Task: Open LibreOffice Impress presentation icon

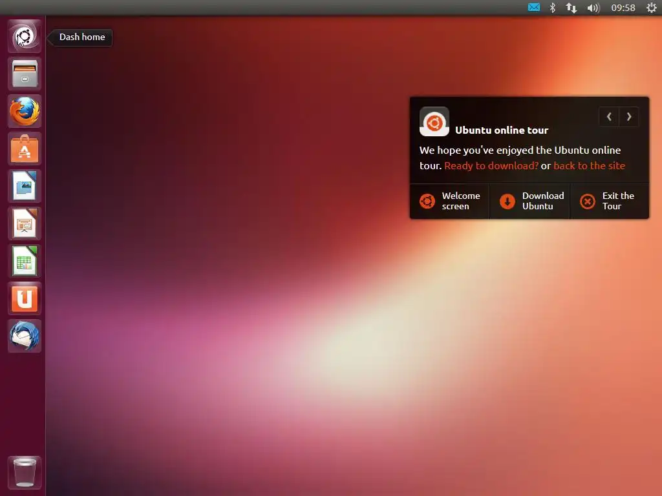Action: pyautogui.click(x=25, y=223)
